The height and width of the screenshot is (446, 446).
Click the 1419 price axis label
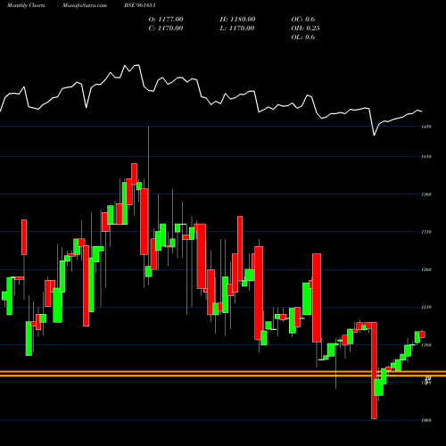coord(426,156)
